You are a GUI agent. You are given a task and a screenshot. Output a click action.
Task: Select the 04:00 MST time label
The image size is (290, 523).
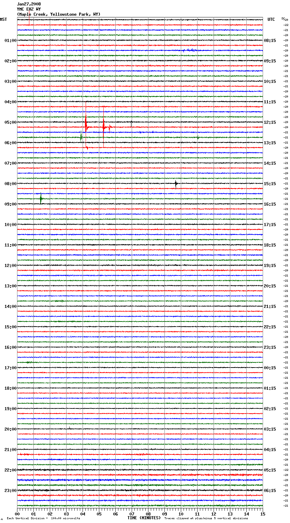(11, 102)
